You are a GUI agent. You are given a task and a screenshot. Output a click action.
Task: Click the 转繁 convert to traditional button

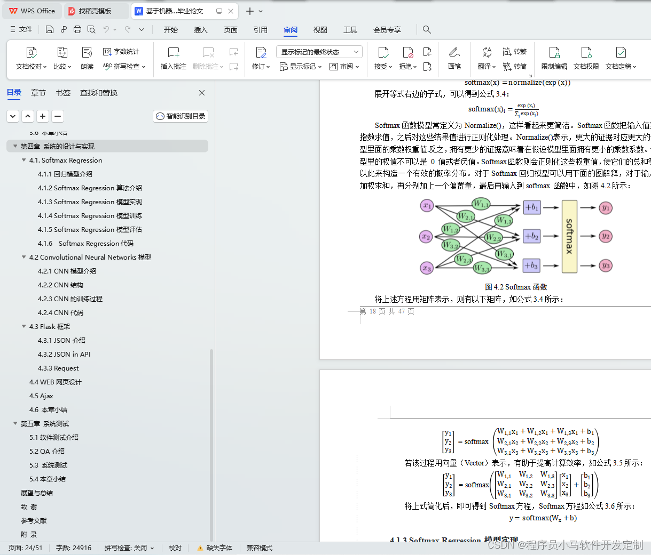(x=515, y=52)
